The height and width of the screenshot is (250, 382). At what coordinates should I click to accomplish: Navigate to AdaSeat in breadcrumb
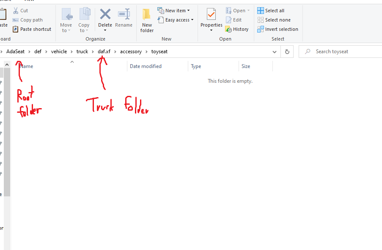[15, 52]
